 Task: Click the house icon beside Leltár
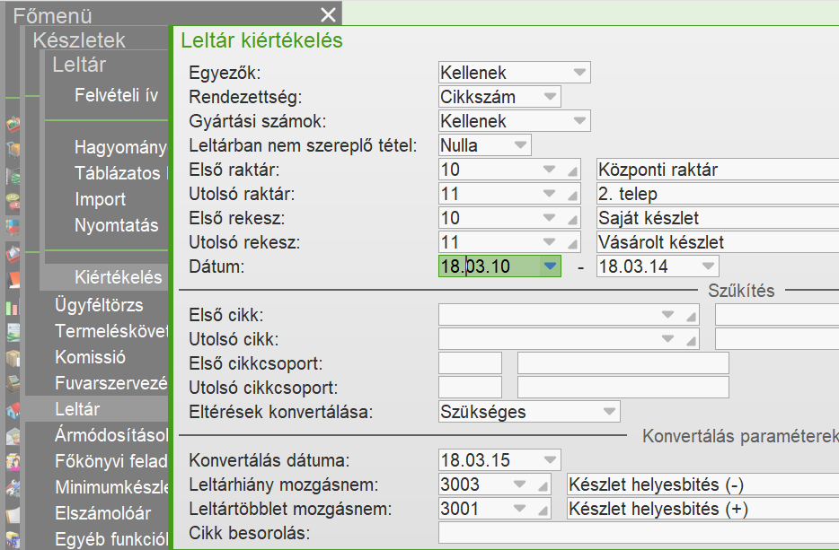click(x=13, y=410)
